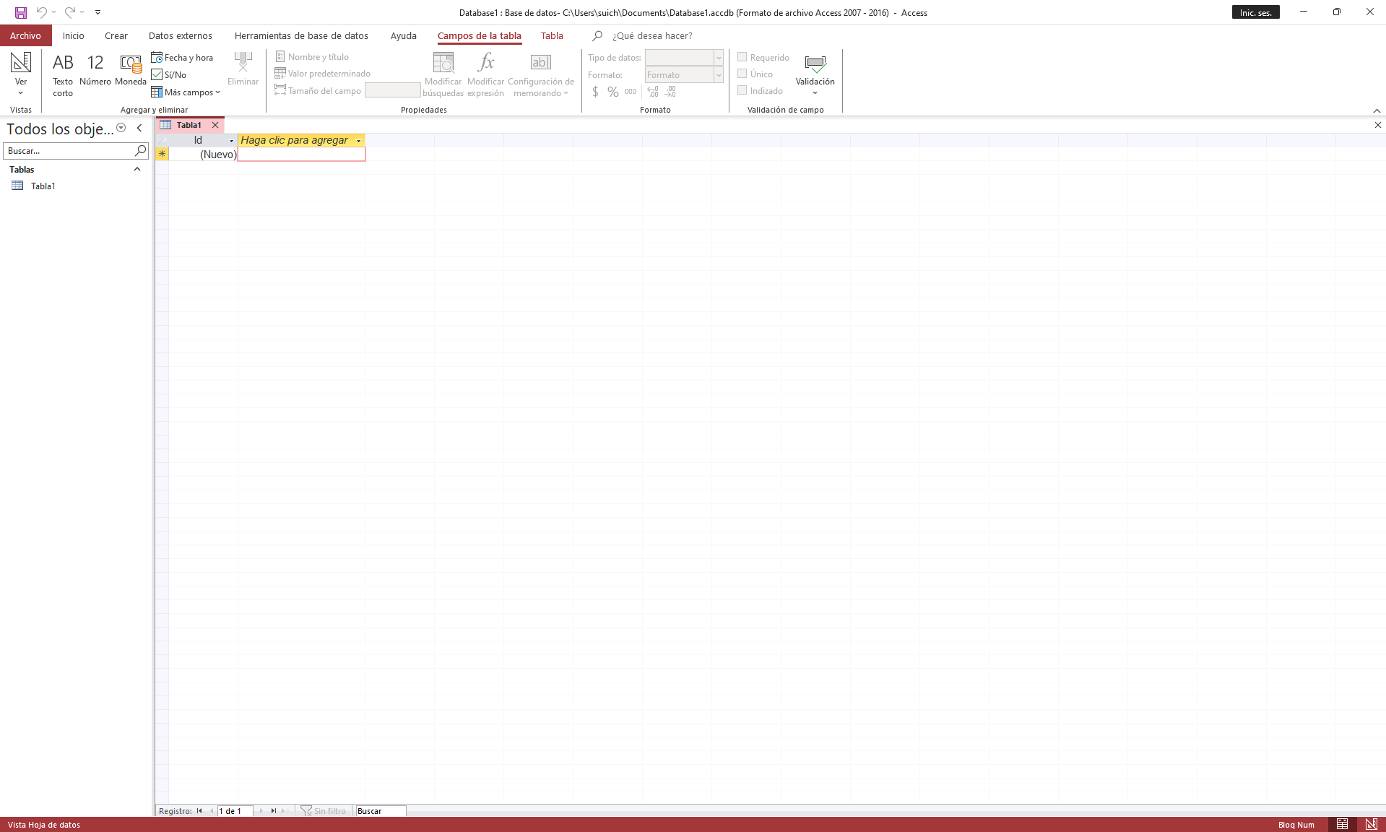
Task: Expand the Más campos menu
Action: (x=186, y=92)
